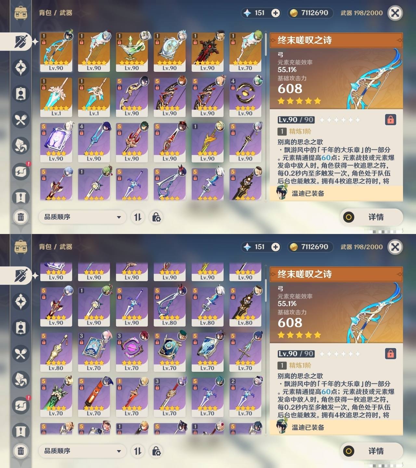The image size is (416, 468).
Task: Expand 品质顺序 sort dropdown in bottom panel
Action: (83, 451)
